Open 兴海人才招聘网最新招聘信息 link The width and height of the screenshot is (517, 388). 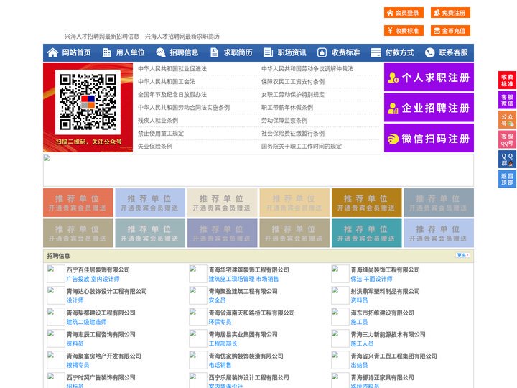click(101, 37)
